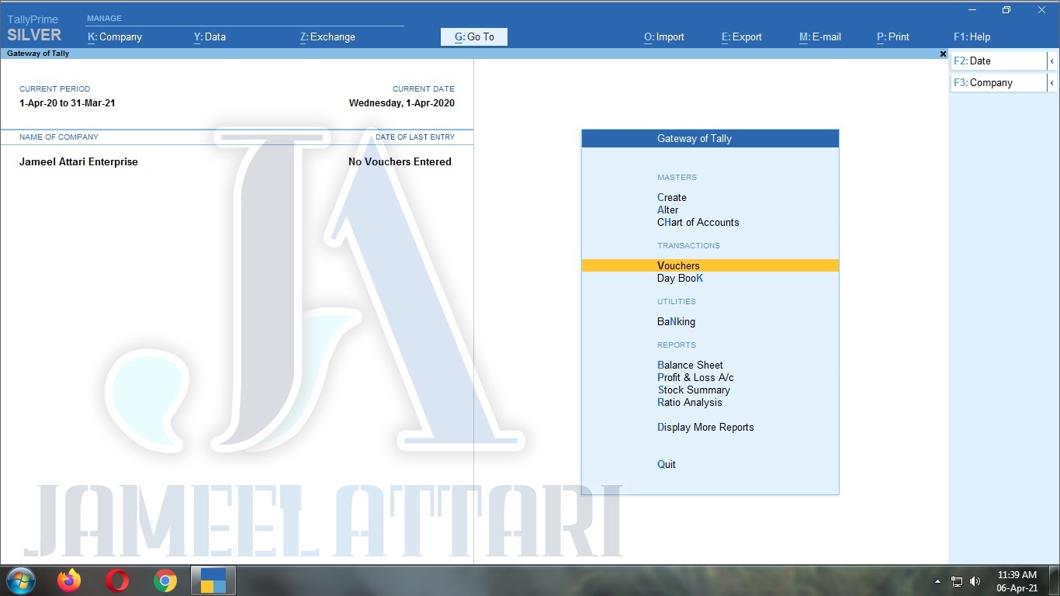
Task: Click the MASTERS section label
Action: pyautogui.click(x=677, y=177)
